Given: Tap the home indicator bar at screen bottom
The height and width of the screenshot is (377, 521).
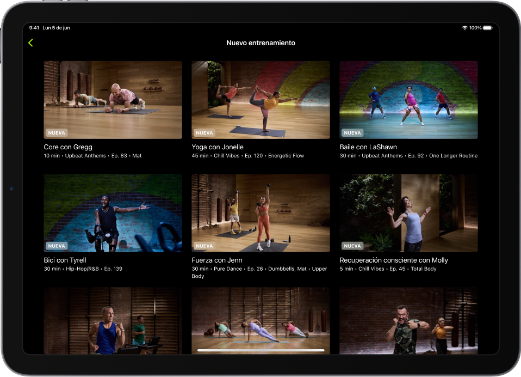Looking at the screenshot, I should 260,349.
